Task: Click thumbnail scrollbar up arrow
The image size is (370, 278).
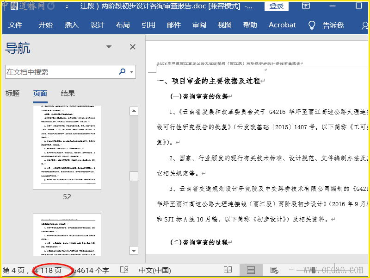Action: [134, 111]
